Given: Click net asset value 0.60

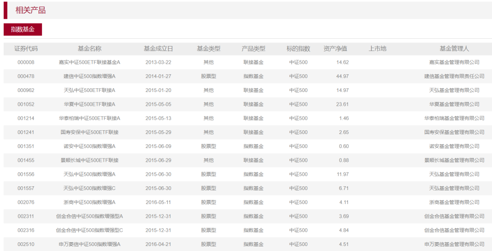Looking at the screenshot, I should (344, 146).
